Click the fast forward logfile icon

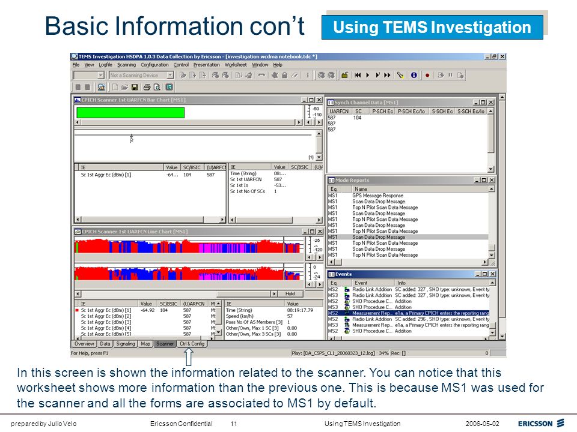(x=387, y=76)
